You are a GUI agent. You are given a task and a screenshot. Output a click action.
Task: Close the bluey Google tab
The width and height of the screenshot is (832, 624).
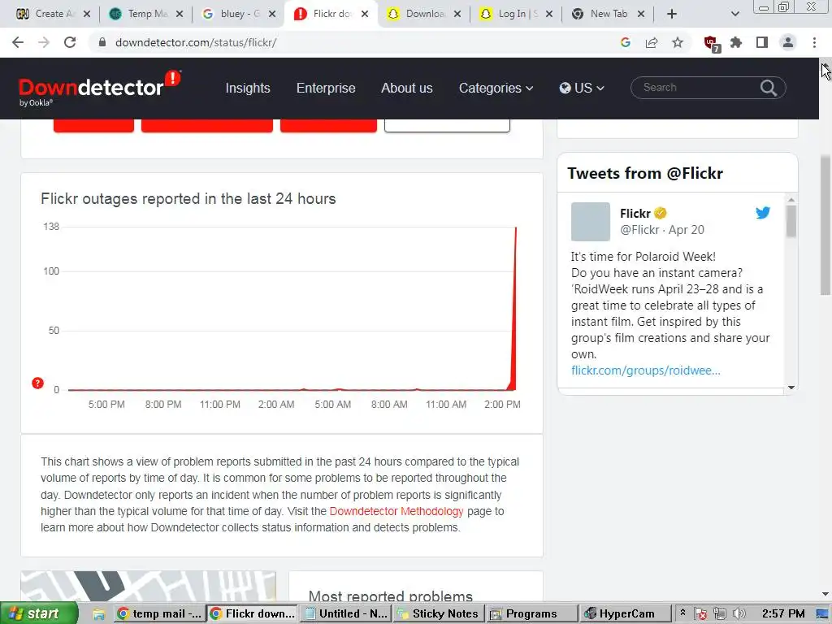tap(272, 14)
